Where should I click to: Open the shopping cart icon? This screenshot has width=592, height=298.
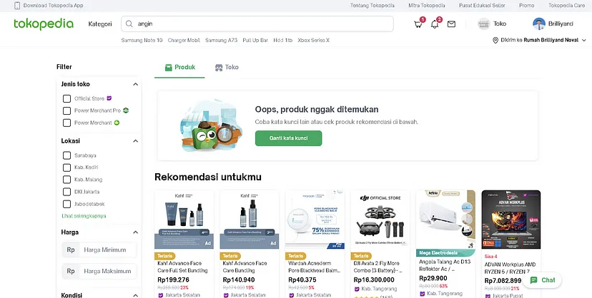(x=418, y=24)
